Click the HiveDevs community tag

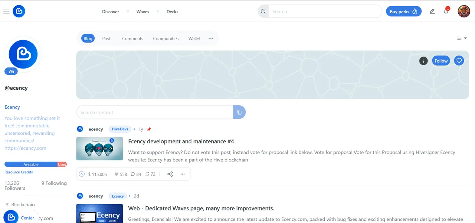(x=120, y=129)
